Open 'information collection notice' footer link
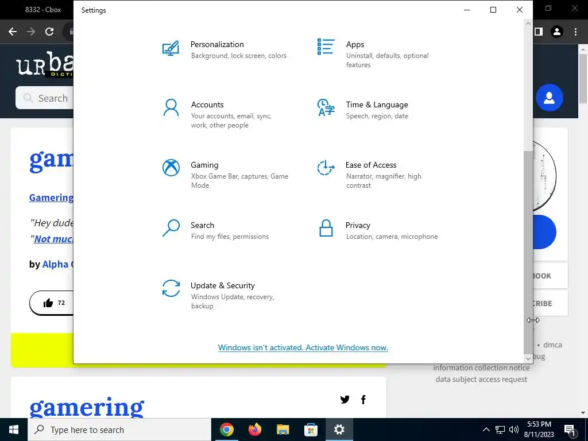This screenshot has height=441, width=588. point(481,367)
